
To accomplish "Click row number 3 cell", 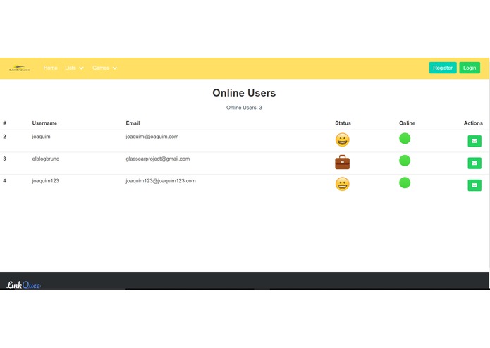I will (x=4, y=159).
